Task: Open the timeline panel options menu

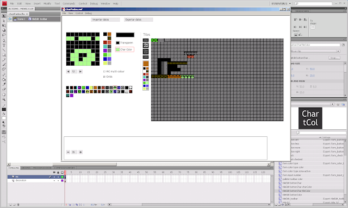Action: [271, 168]
